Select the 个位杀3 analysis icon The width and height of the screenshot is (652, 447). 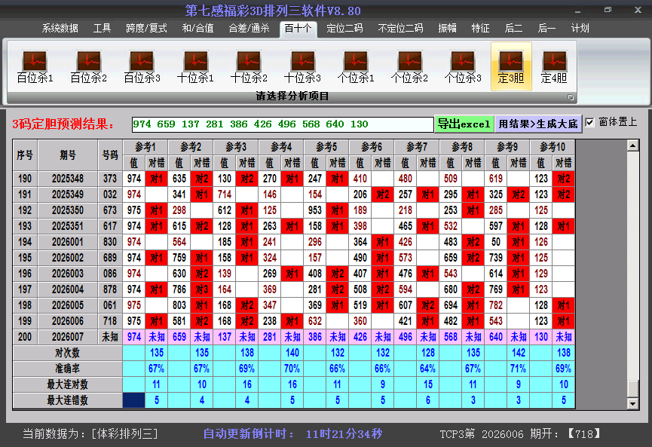coord(463,66)
